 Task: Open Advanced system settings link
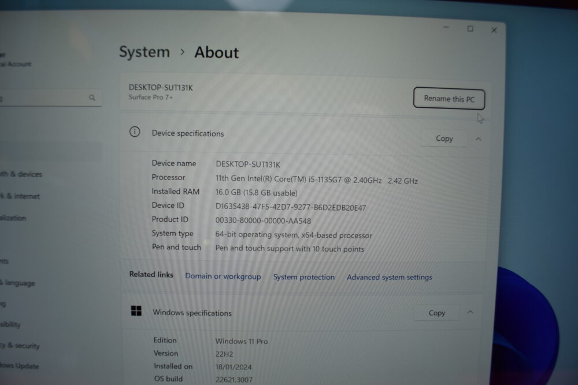[x=389, y=277]
